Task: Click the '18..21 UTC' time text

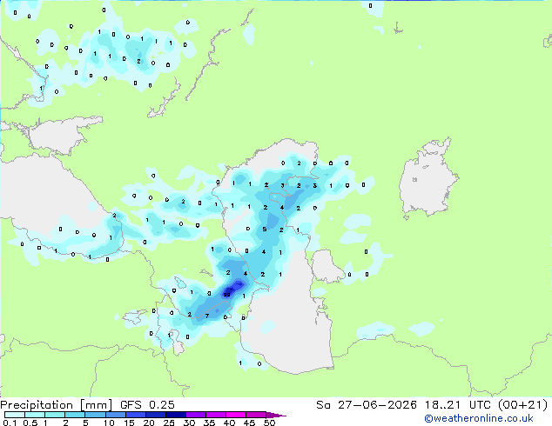Action: point(457,405)
